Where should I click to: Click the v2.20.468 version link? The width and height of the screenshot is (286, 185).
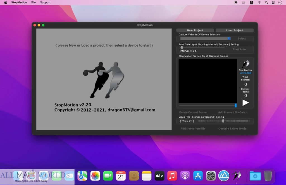click(x=245, y=73)
